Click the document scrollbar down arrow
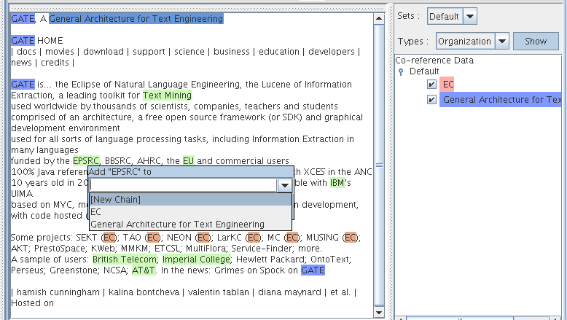Screen dimensions: 567x320 coord(378,312)
